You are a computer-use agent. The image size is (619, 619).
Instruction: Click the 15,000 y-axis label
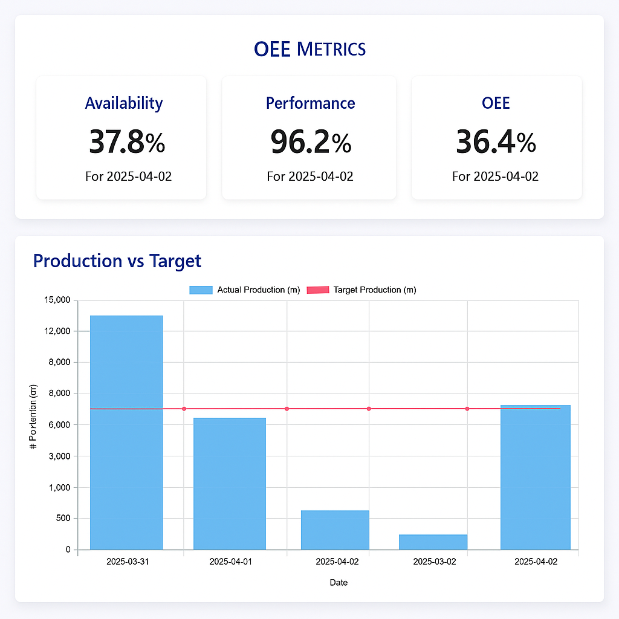tap(57, 300)
